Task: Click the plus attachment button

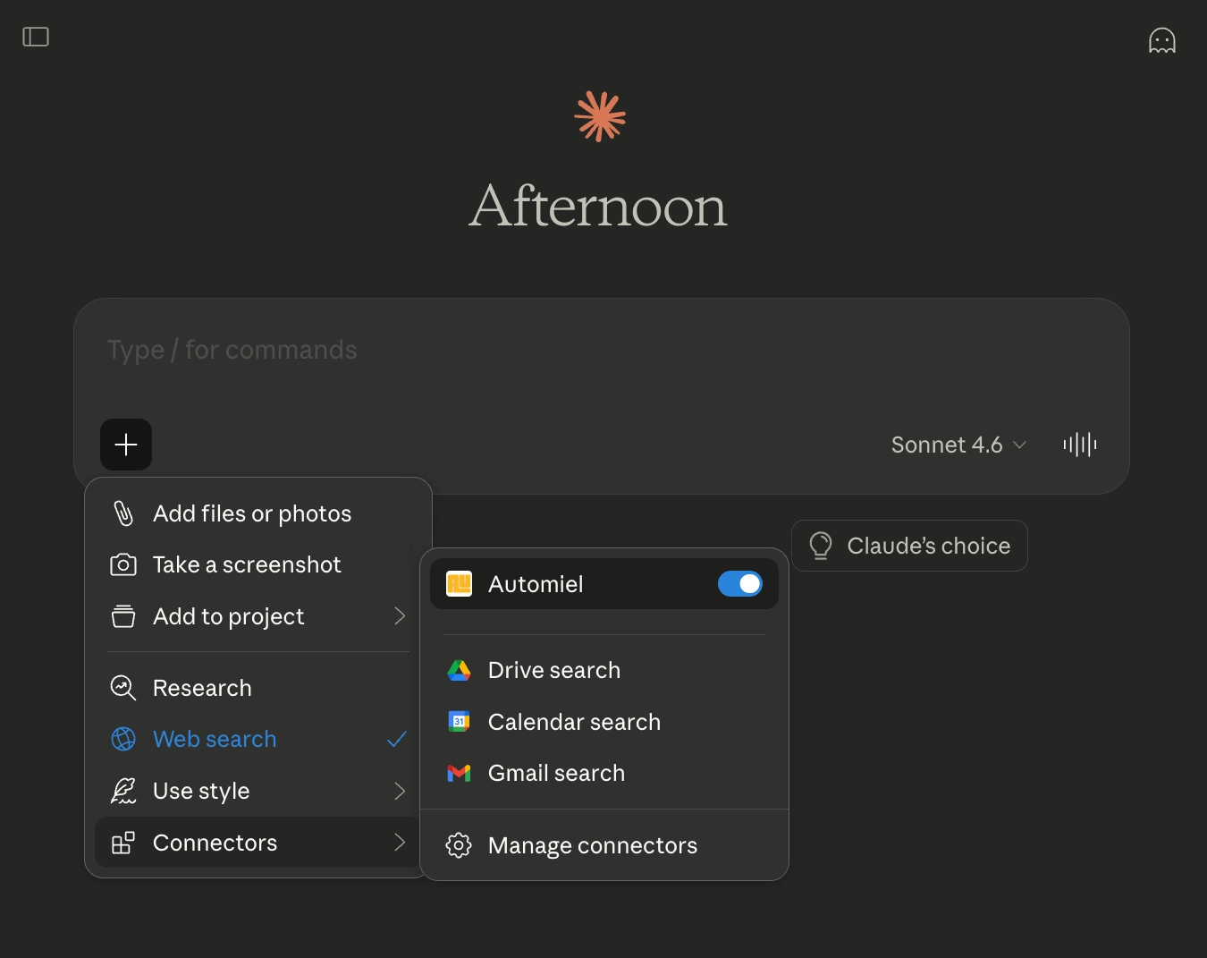Action: 126,445
